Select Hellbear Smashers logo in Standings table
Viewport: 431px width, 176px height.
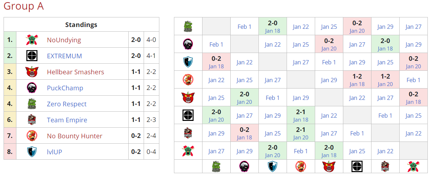(x=32, y=72)
